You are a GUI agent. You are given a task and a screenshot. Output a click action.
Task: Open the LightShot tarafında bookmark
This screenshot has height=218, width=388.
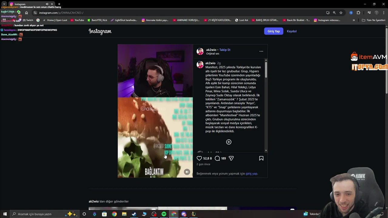click(x=124, y=20)
